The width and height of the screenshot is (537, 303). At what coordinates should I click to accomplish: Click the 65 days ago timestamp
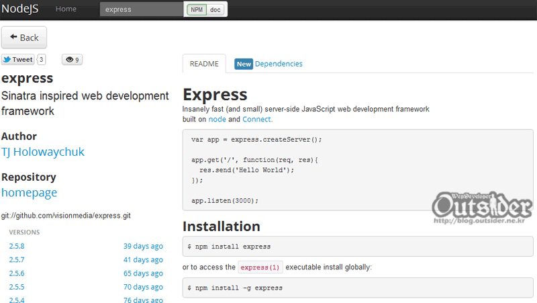click(143, 273)
